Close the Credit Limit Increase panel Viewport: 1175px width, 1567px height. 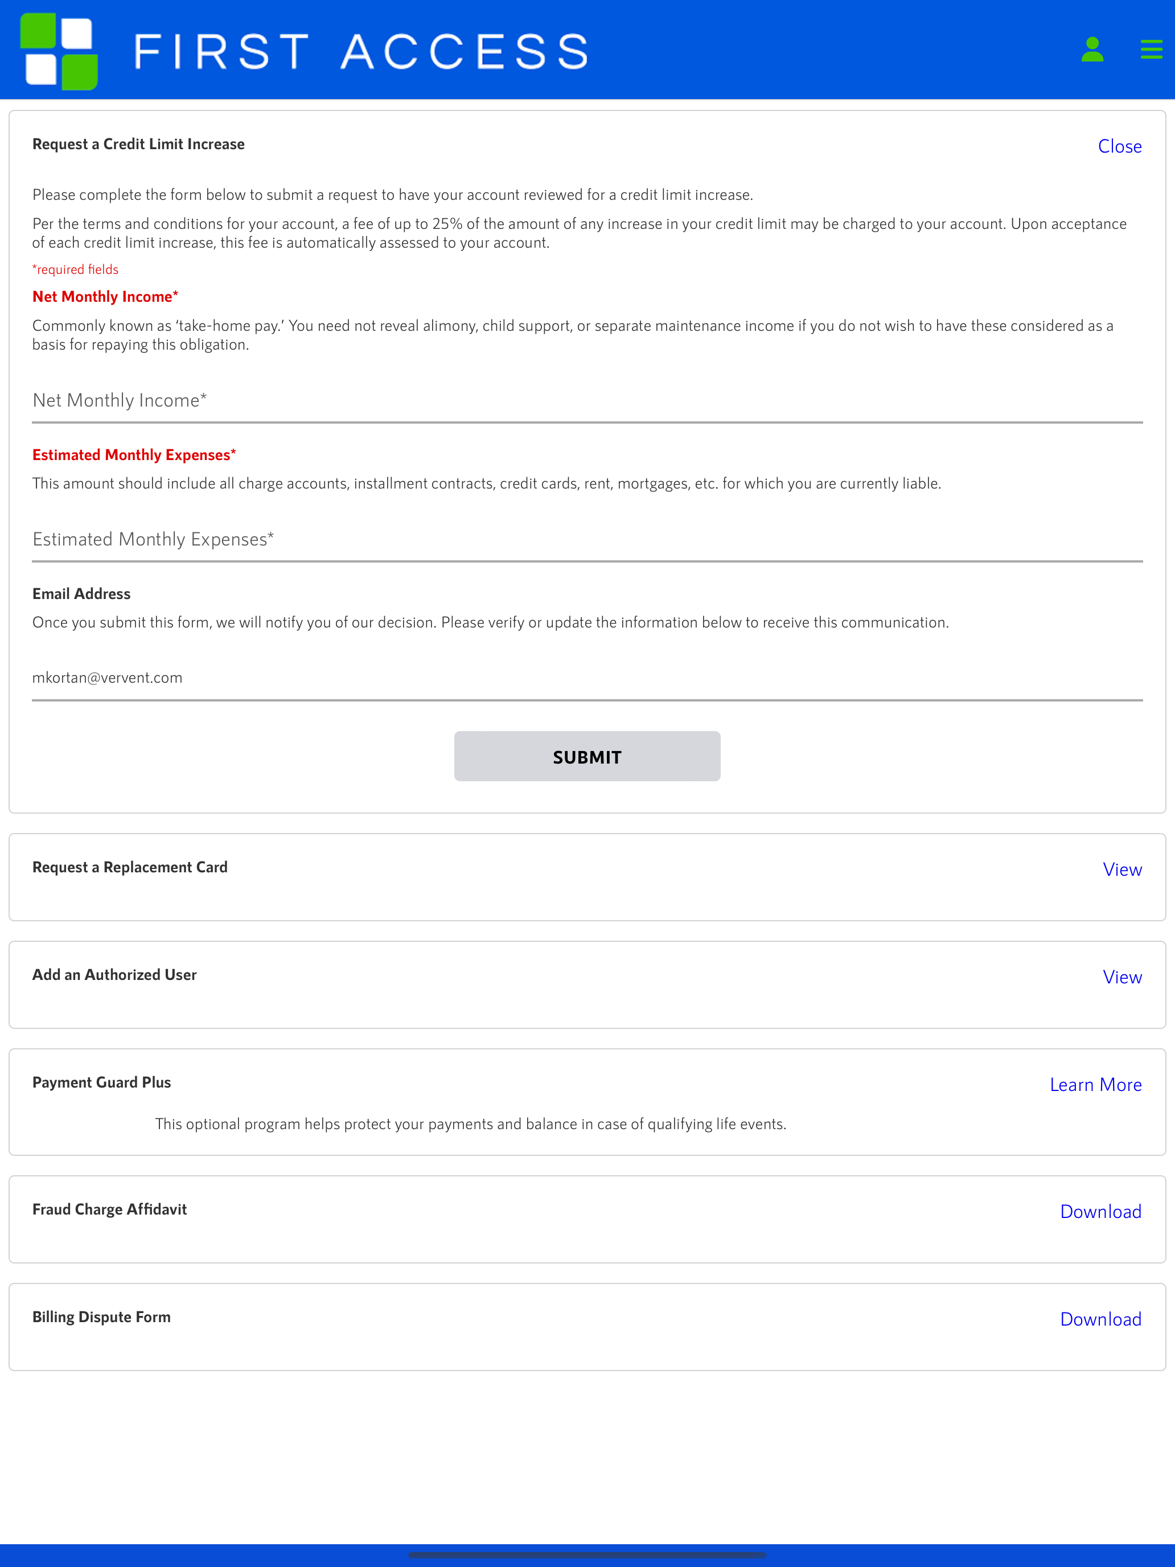click(1119, 147)
